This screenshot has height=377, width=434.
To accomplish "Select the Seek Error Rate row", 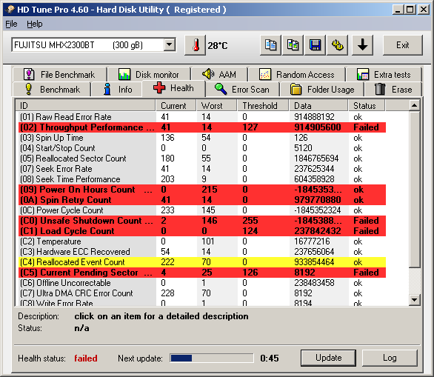I will coord(201,169).
